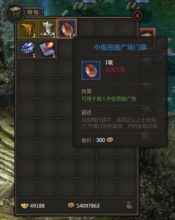
Task: Click the 中级恶魔广场门票 tooltip title
Action: pyautogui.click(x=120, y=47)
